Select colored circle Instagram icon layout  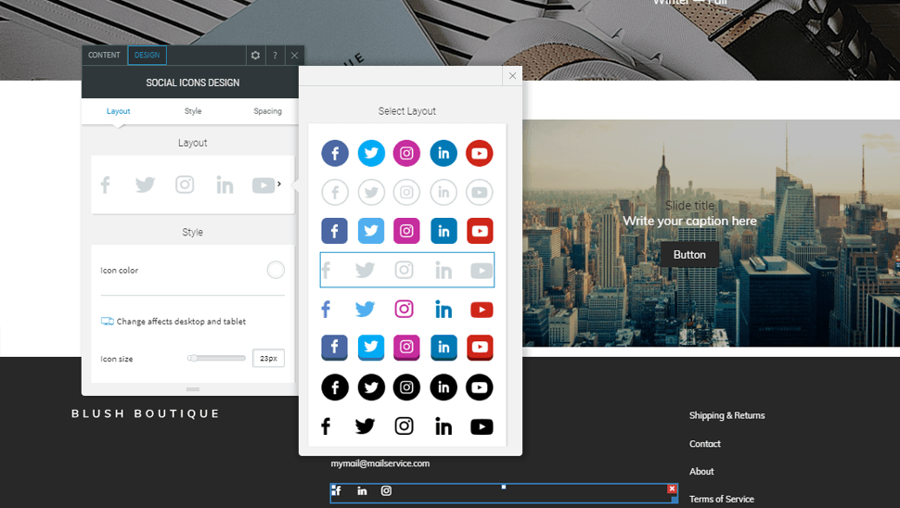[406, 153]
